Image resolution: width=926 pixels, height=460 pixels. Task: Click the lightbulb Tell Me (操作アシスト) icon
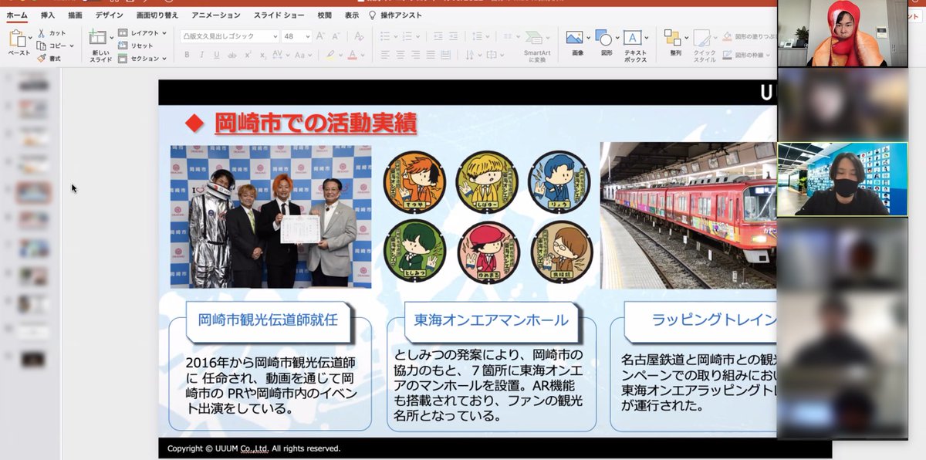coord(372,15)
